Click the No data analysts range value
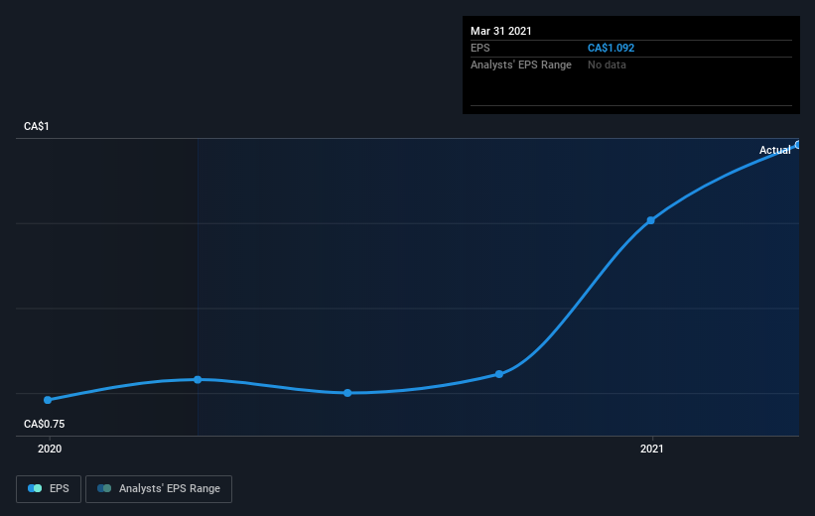The width and height of the screenshot is (815, 516). [x=607, y=64]
